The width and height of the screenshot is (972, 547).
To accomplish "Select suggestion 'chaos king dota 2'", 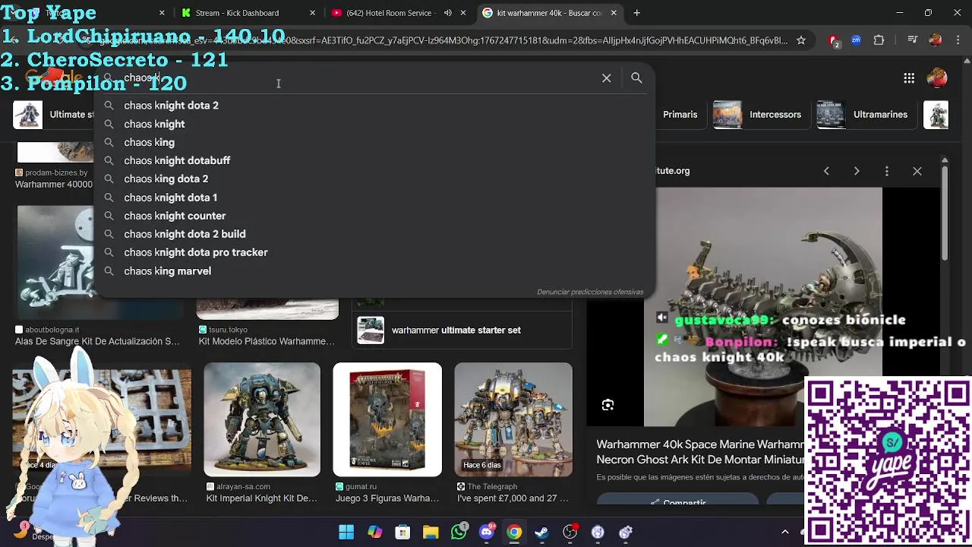I will pyautogui.click(x=374, y=179).
